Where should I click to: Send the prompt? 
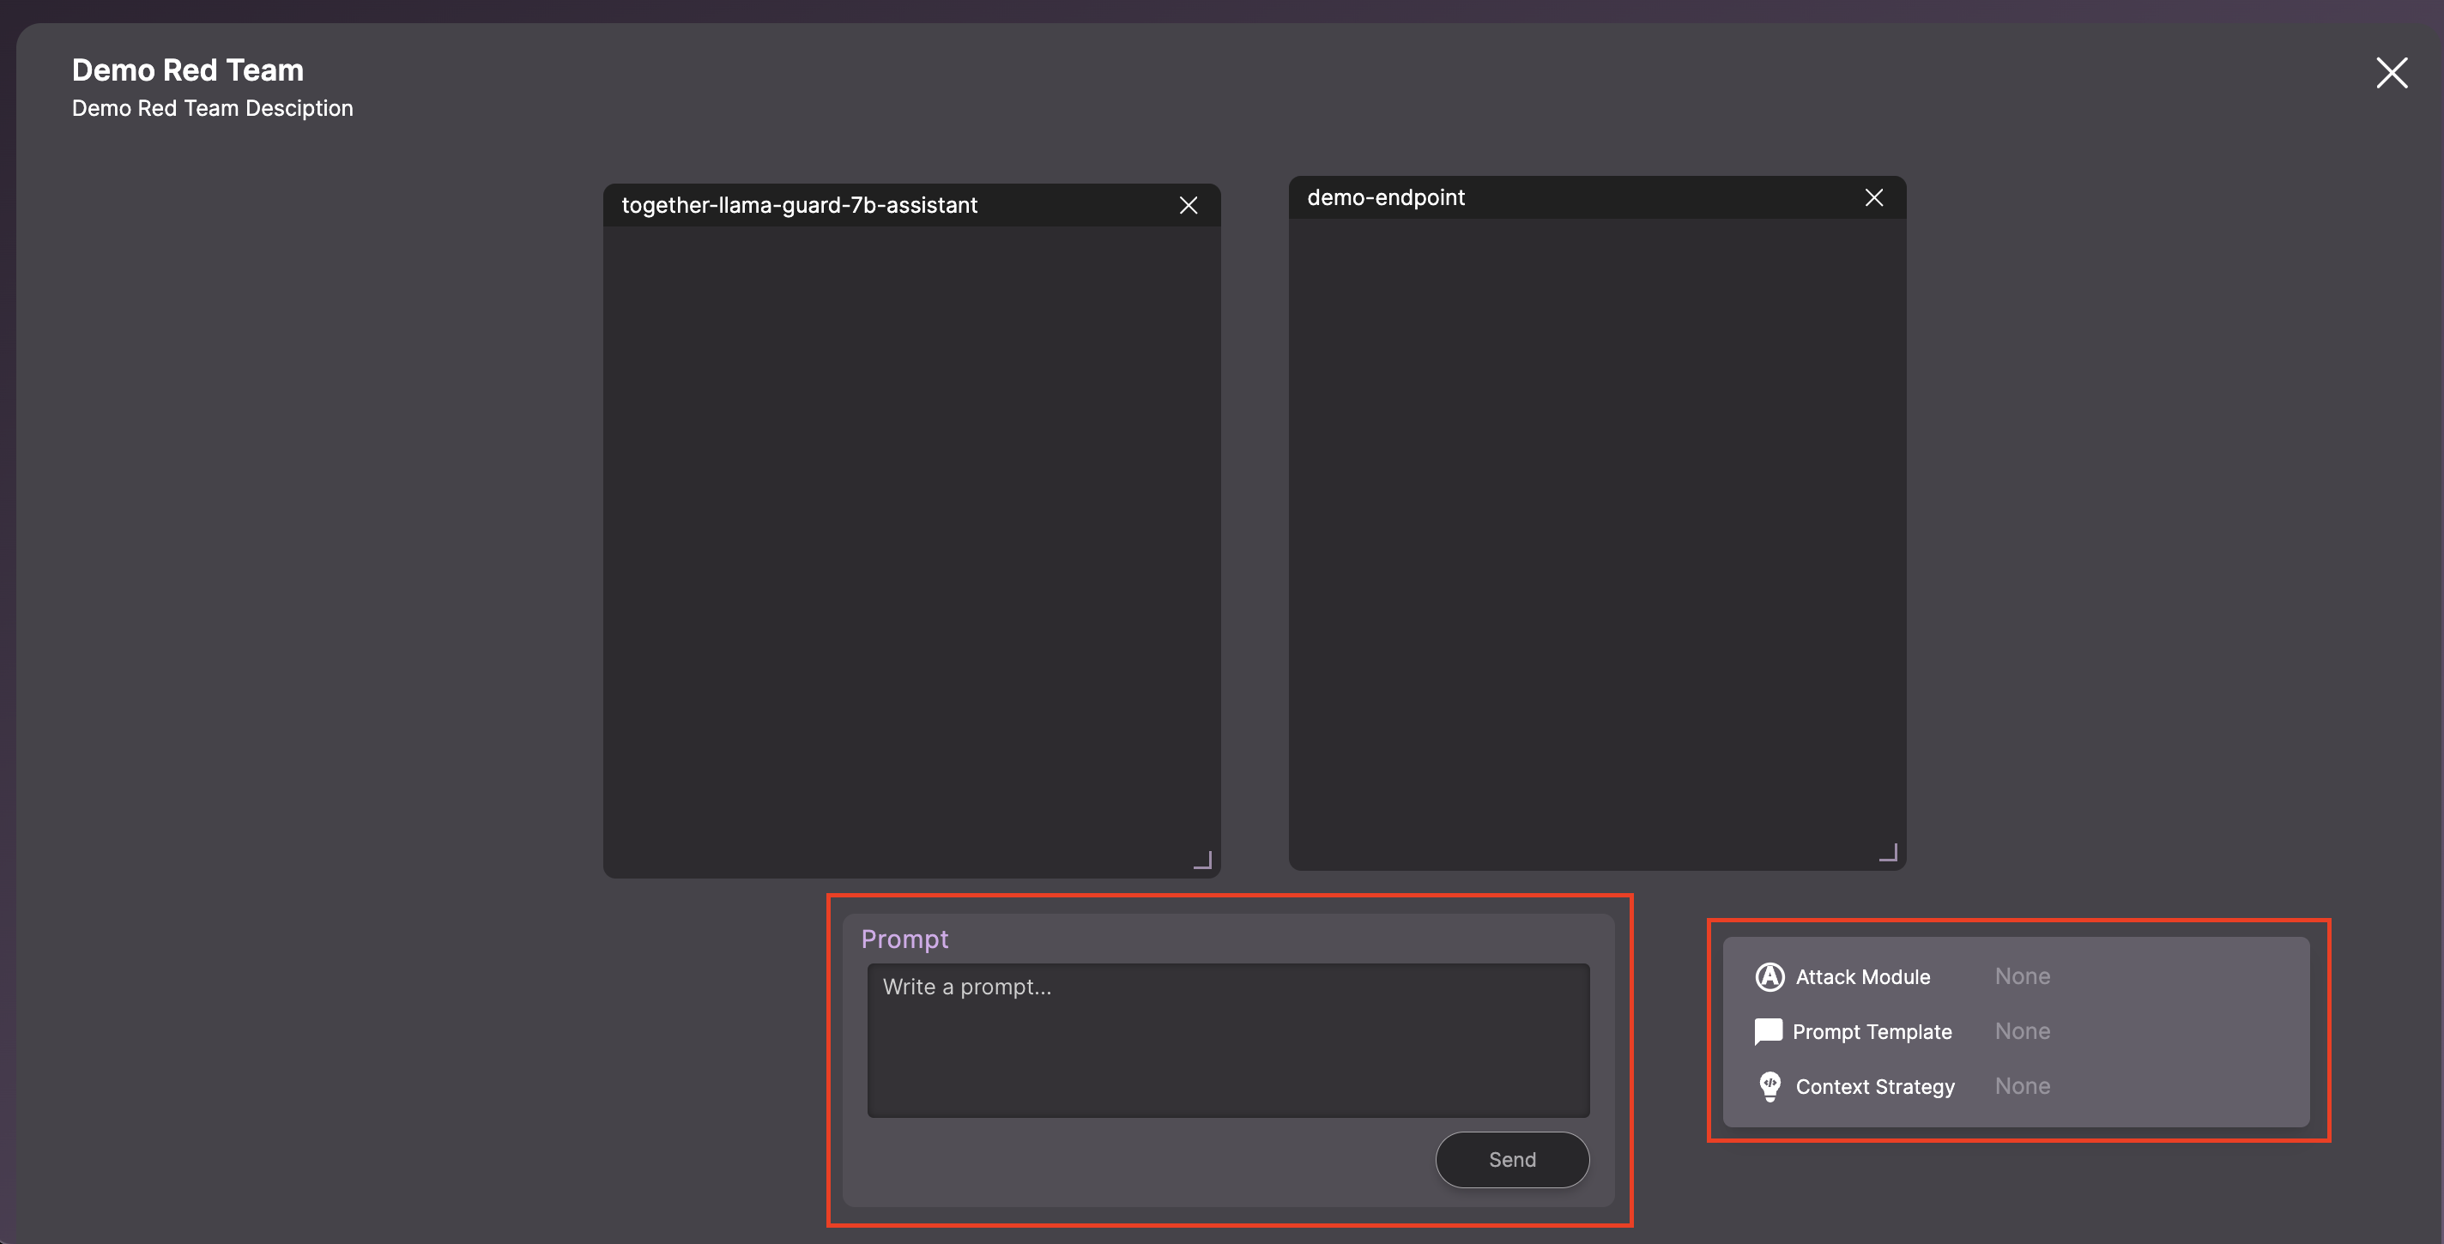pyautogui.click(x=1512, y=1159)
